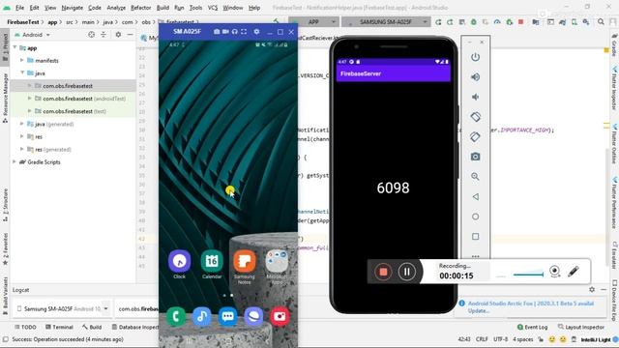Screen dimensions: 619x348
Task: Open Samsung Notes app on phone mirror
Action: click(245, 261)
